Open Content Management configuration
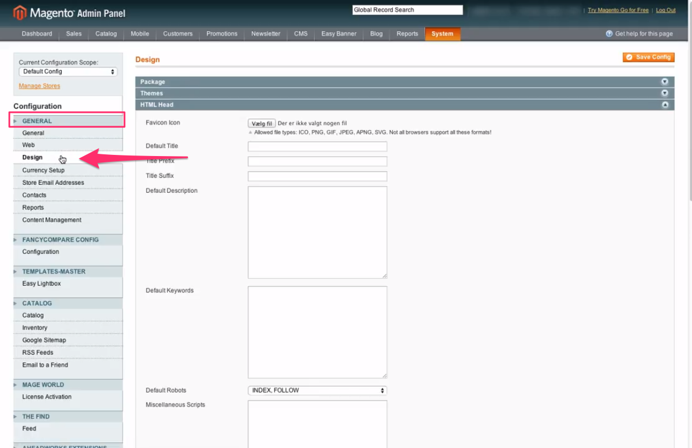The height and width of the screenshot is (448, 692). (68, 220)
